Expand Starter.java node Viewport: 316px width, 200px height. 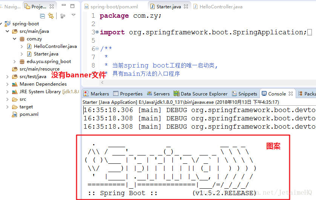click(22, 54)
